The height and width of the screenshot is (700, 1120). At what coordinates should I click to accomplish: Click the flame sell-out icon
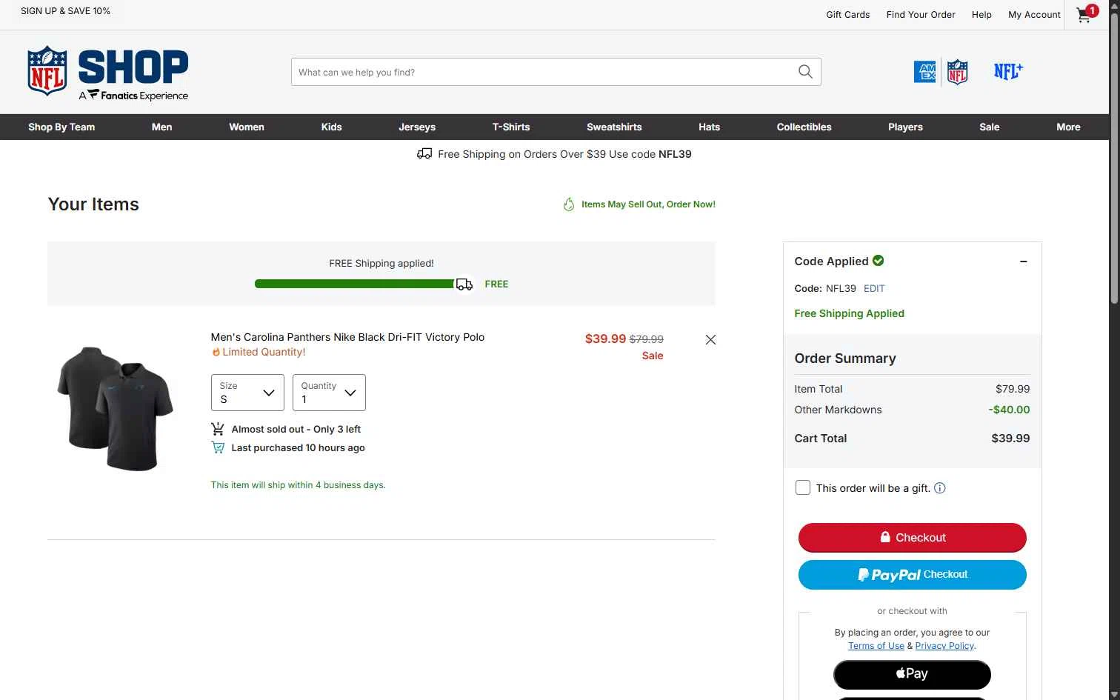[x=569, y=204]
